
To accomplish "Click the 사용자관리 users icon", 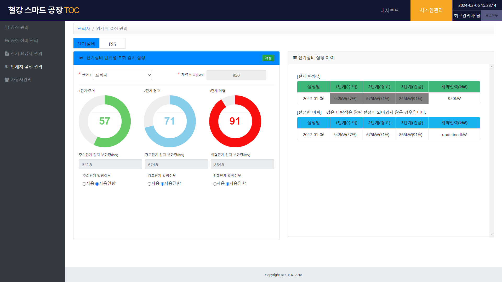I will click(x=7, y=80).
